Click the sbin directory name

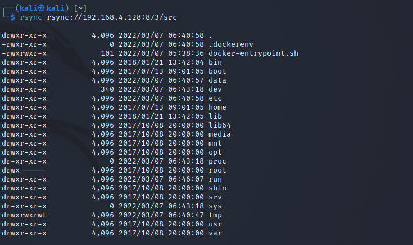(x=217, y=188)
